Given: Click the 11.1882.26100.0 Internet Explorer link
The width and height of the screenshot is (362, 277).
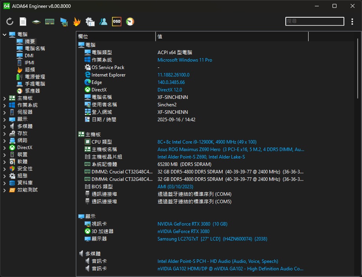Looking at the screenshot, I should [x=173, y=75].
